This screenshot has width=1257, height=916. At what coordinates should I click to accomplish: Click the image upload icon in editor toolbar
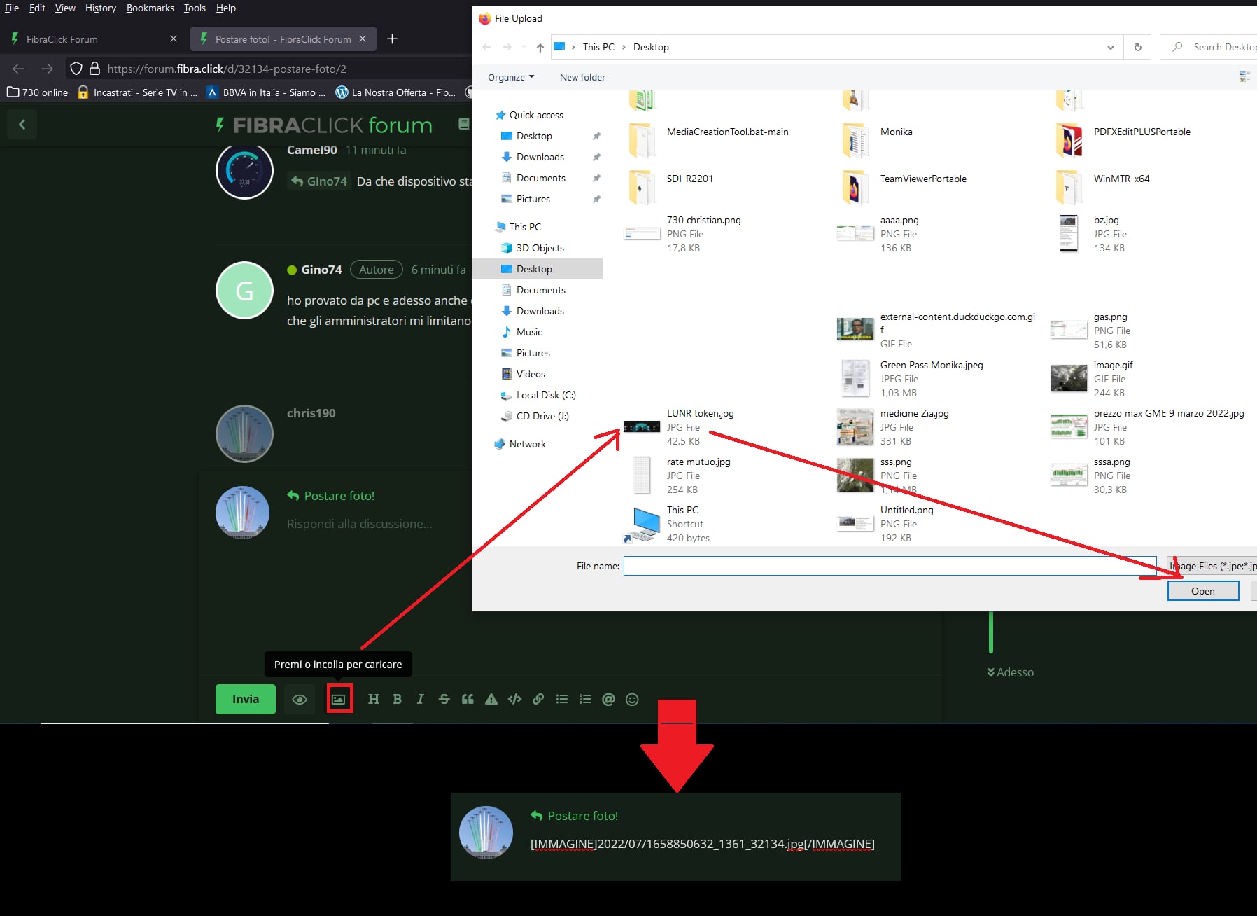point(339,699)
